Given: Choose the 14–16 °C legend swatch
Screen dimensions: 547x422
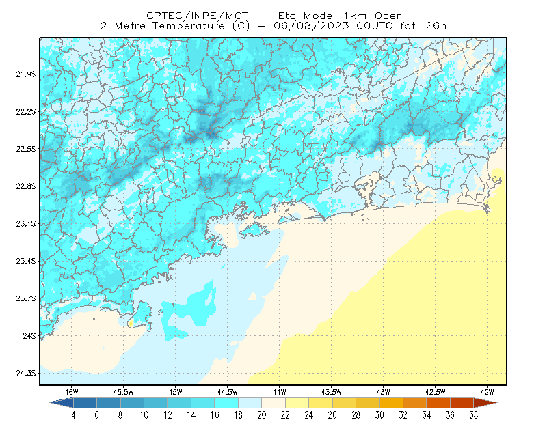Looking at the screenshot, I should point(202,403).
